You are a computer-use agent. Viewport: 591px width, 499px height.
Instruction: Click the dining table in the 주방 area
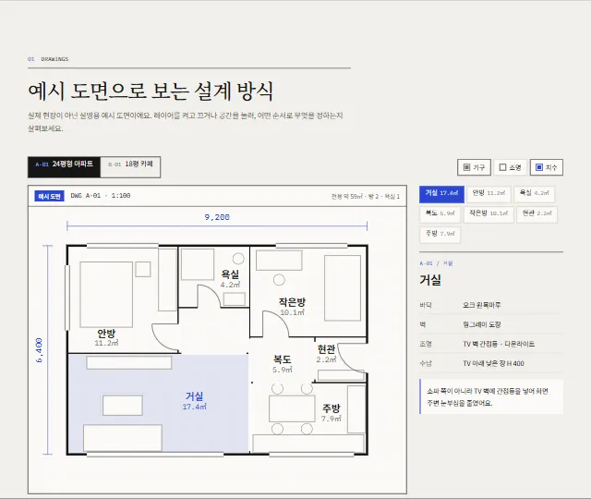point(292,408)
